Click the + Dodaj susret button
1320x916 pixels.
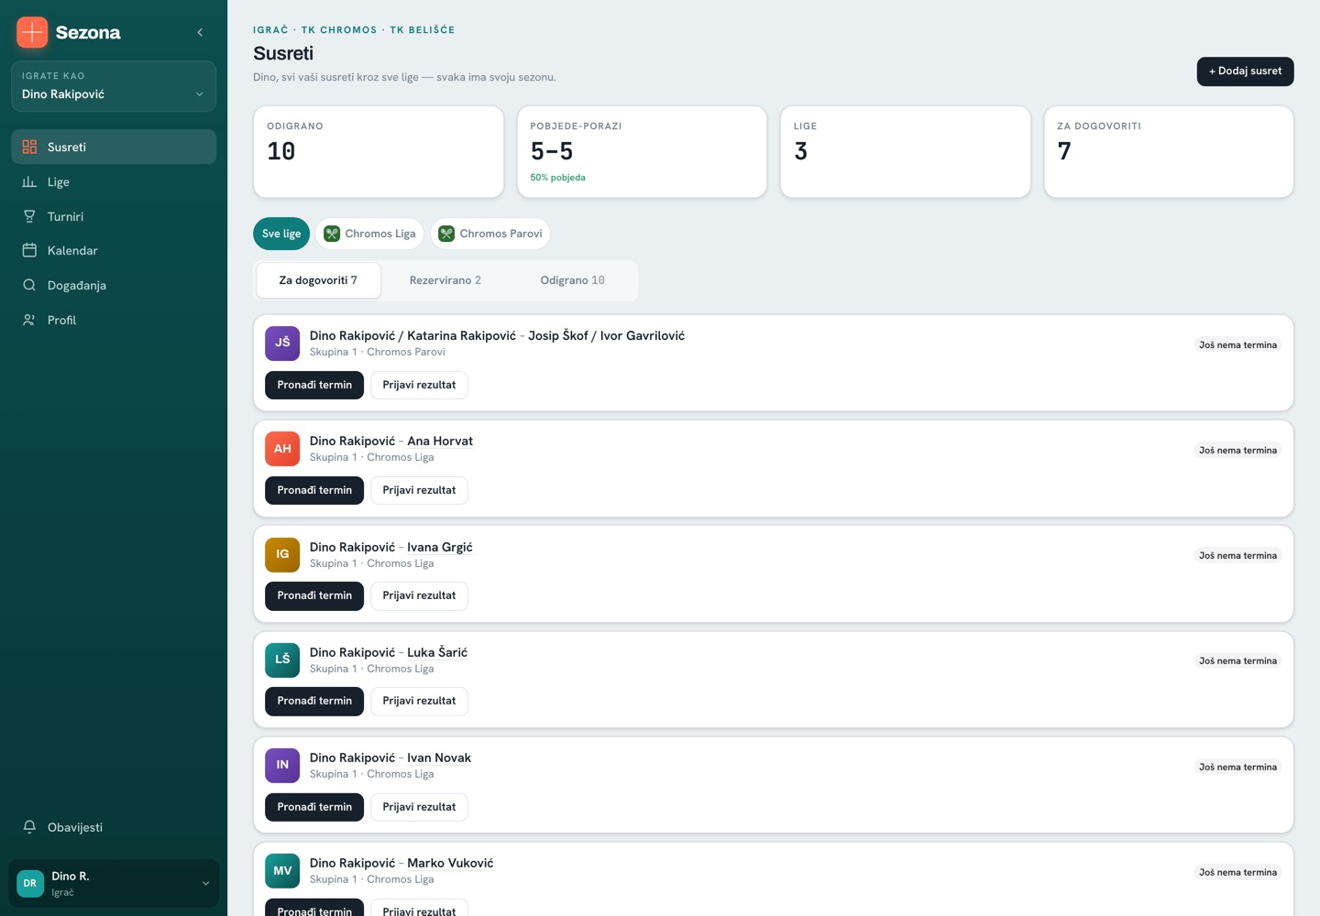pos(1245,71)
